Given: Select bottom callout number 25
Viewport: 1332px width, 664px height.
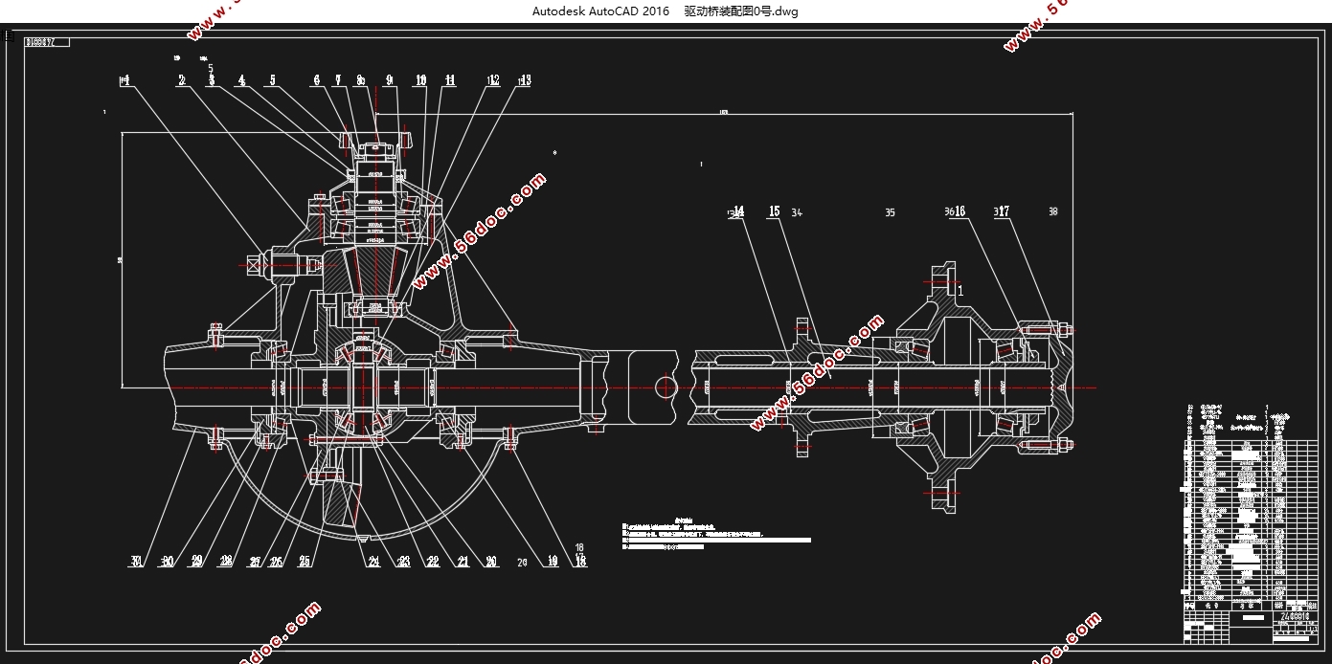Looking at the screenshot, I should pos(305,563).
